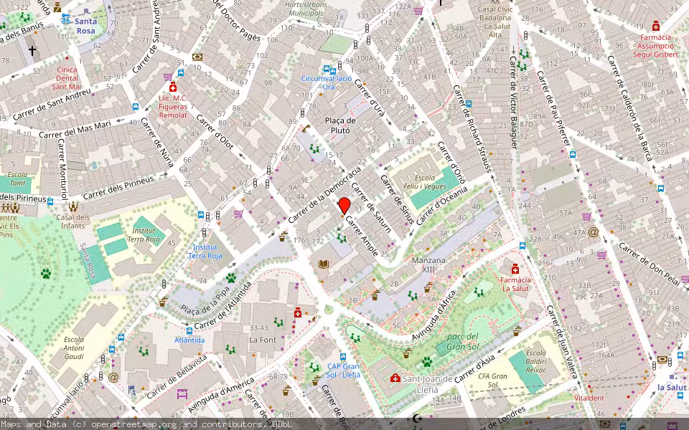Click the La Font label
Image resolution: width=689 pixels, height=430 pixels.
pyautogui.click(x=263, y=340)
